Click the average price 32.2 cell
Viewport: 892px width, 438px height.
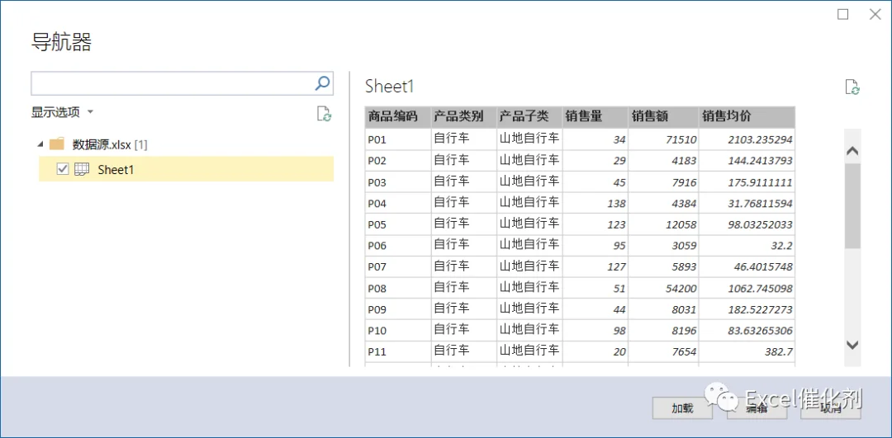click(x=747, y=246)
